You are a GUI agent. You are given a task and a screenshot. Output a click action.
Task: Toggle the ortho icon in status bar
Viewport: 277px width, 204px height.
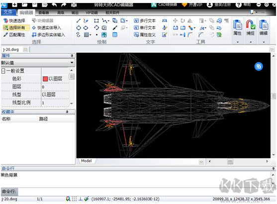81,199
